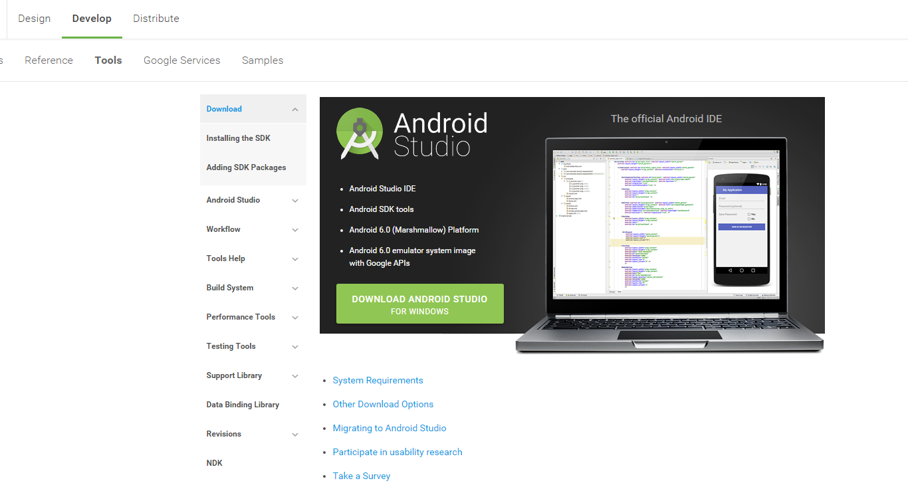Image resolution: width=908 pixels, height=503 pixels.
Task: Click the Revisions sidebar label
Action: tap(224, 434)
